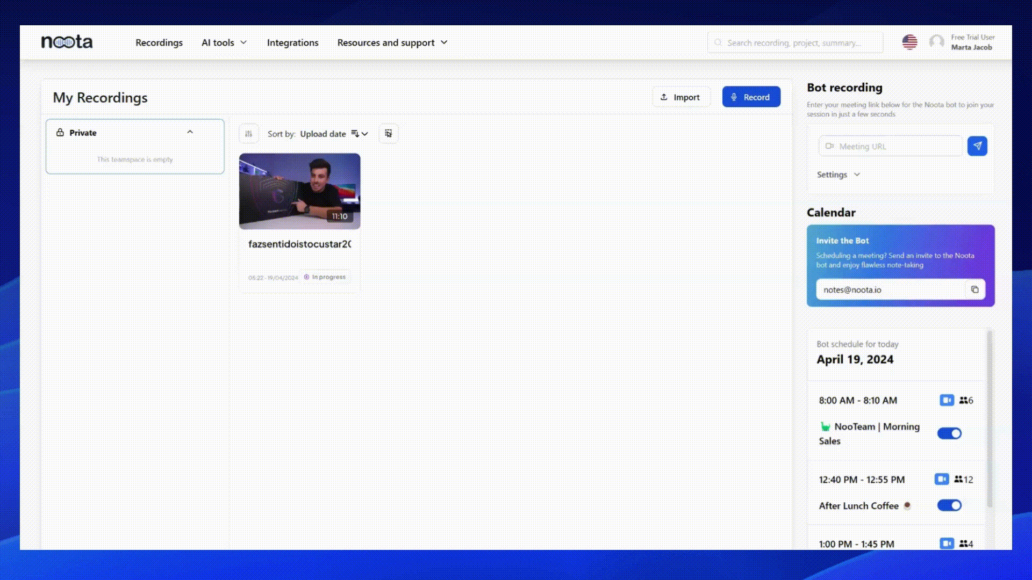Click the Noota logo

coord(67,42)
